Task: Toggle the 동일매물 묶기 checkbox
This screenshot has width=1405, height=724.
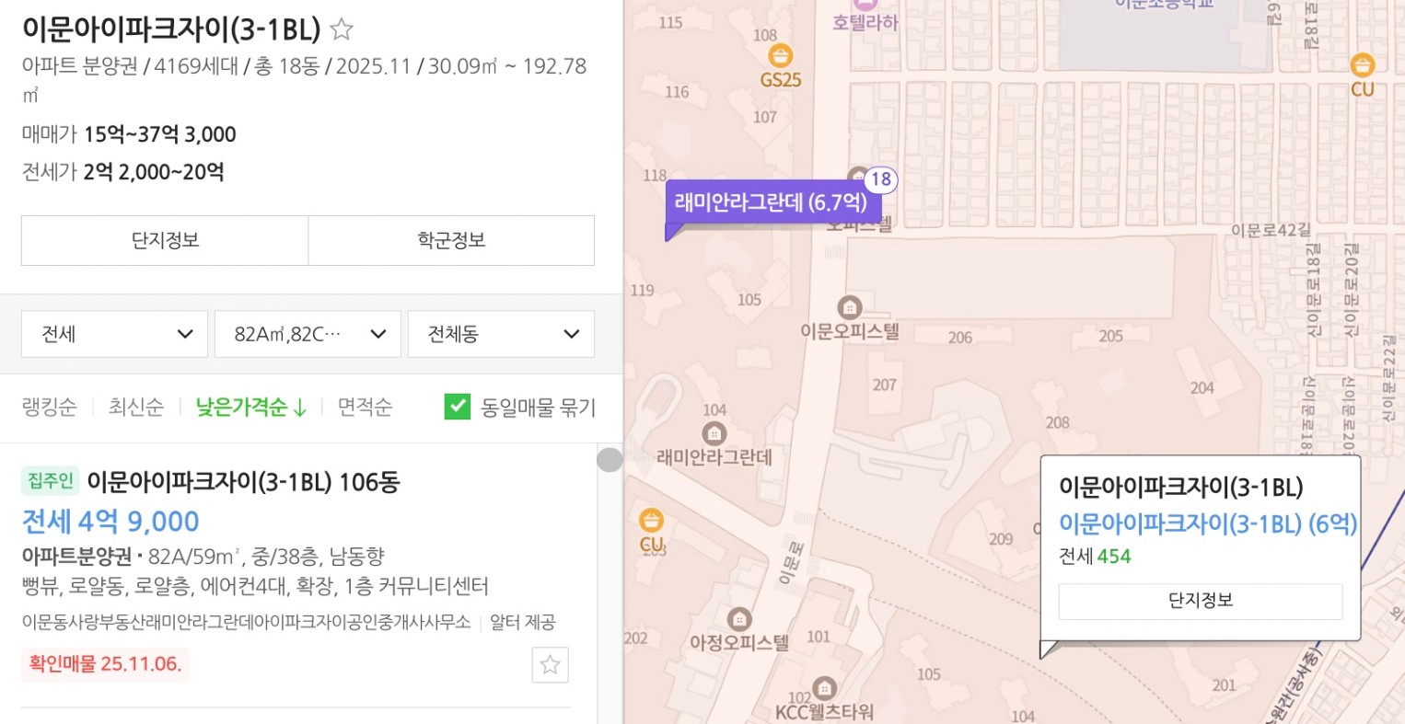Action: (x=458, y=407)
